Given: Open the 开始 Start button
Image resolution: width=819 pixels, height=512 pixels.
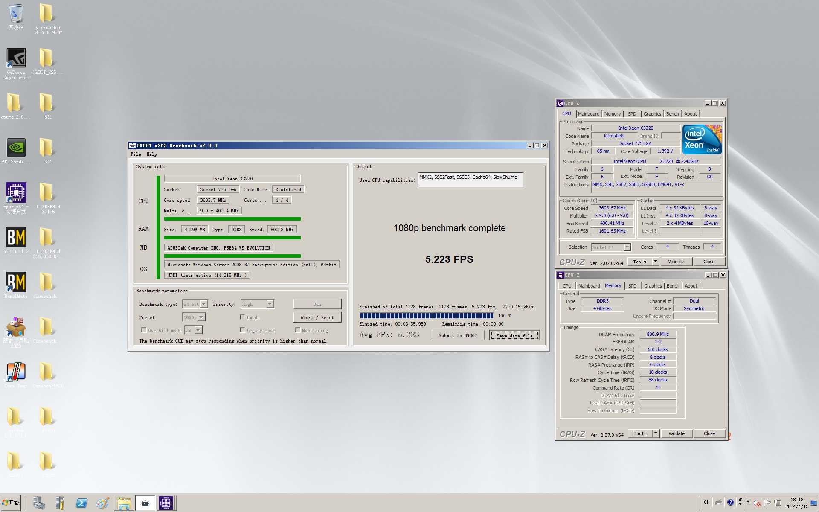Looking at the screenshot, I should (x=11, y=503).
